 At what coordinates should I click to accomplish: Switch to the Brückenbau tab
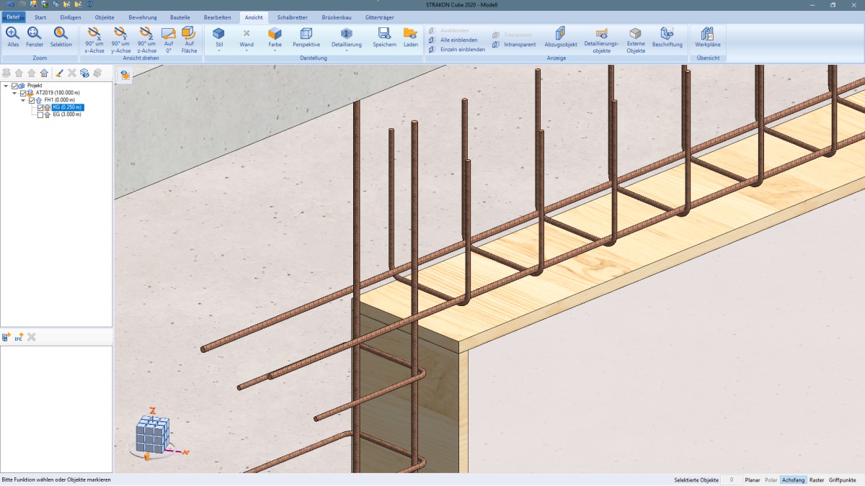point(336,17)
